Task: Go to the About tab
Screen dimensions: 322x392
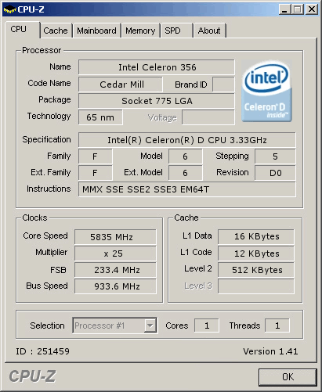Action: point(209,31)
